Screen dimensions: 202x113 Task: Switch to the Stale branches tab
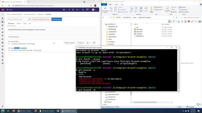click(25, 24)
